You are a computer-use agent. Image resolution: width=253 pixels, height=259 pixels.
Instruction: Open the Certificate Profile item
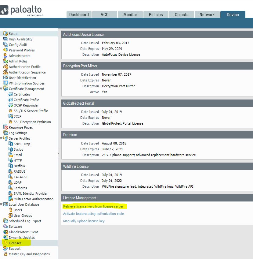click(26, 100)
